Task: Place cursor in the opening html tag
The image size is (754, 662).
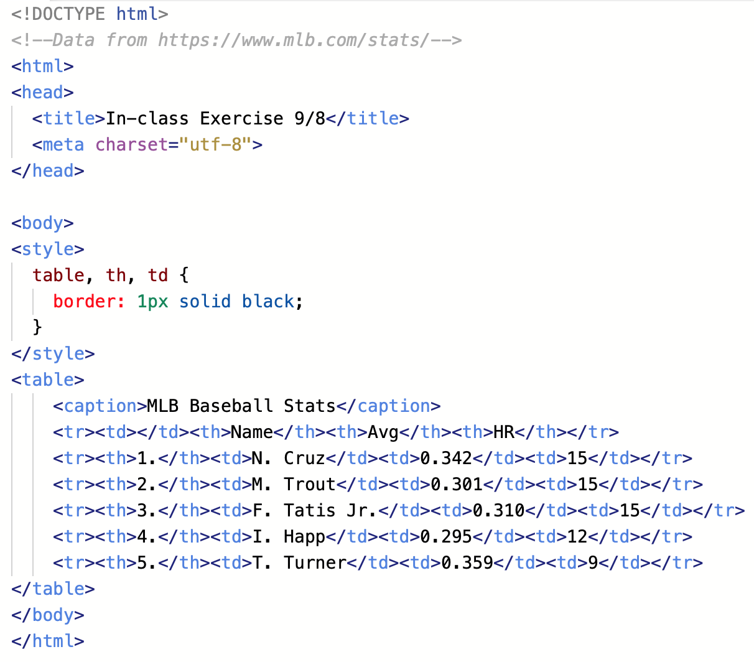Action: [x=42, y=66]
